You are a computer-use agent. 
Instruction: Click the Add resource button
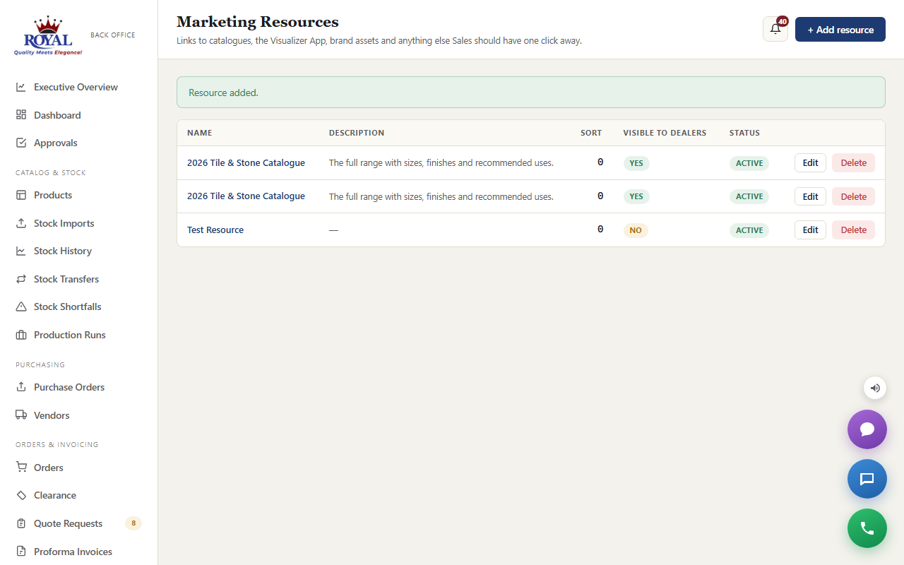840,30
